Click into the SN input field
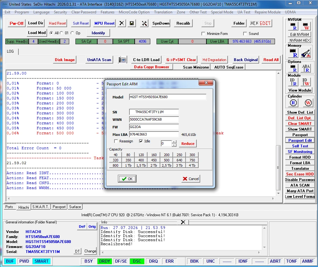 coord(154,112)
